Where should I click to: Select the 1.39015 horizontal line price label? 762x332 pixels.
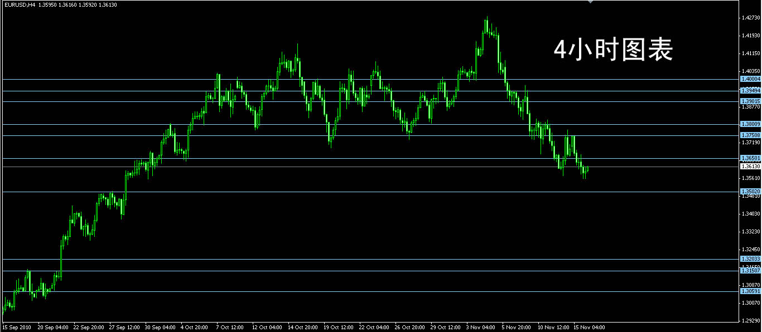[750, 101]
